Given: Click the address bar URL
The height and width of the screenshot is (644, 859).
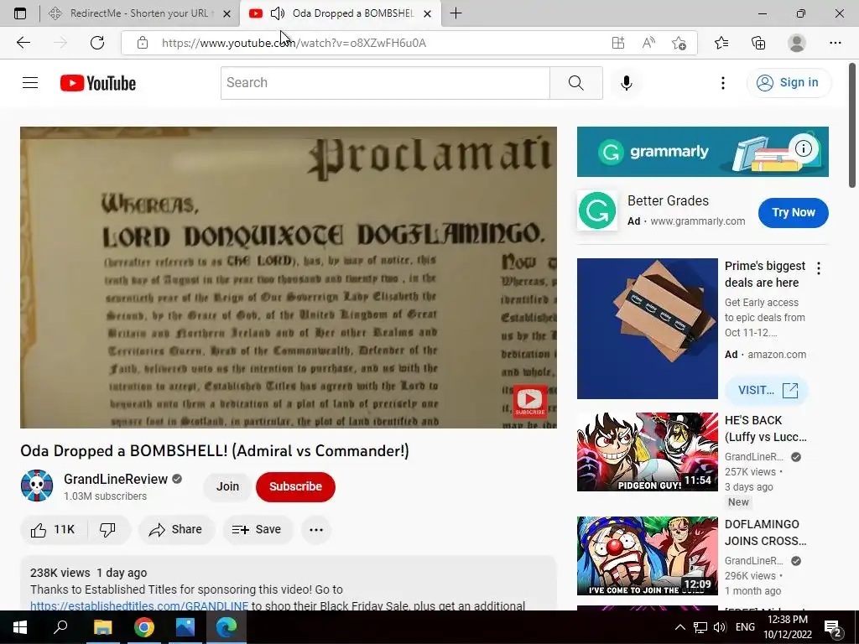Looking at the screenshot, I should tap(294, 43).
